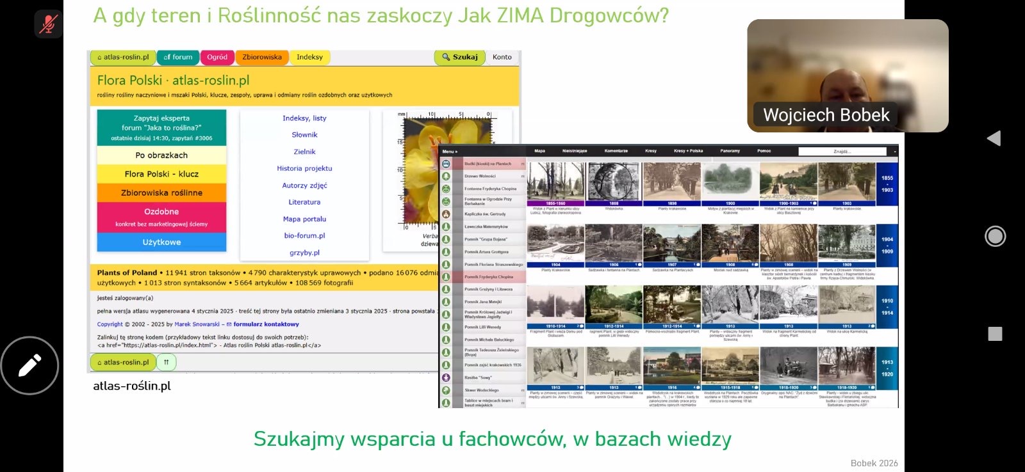The image size is (1025, 472).
Task: Expand the Menu » panel
Action: point(450,152)
